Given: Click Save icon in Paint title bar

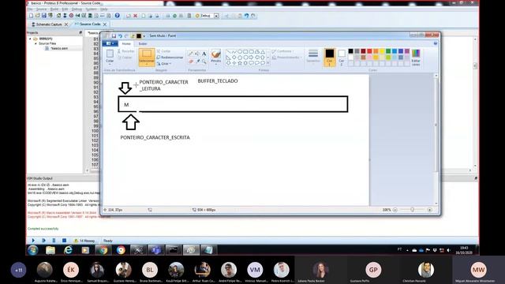Looking at the screenshot, I should [114, 35].
